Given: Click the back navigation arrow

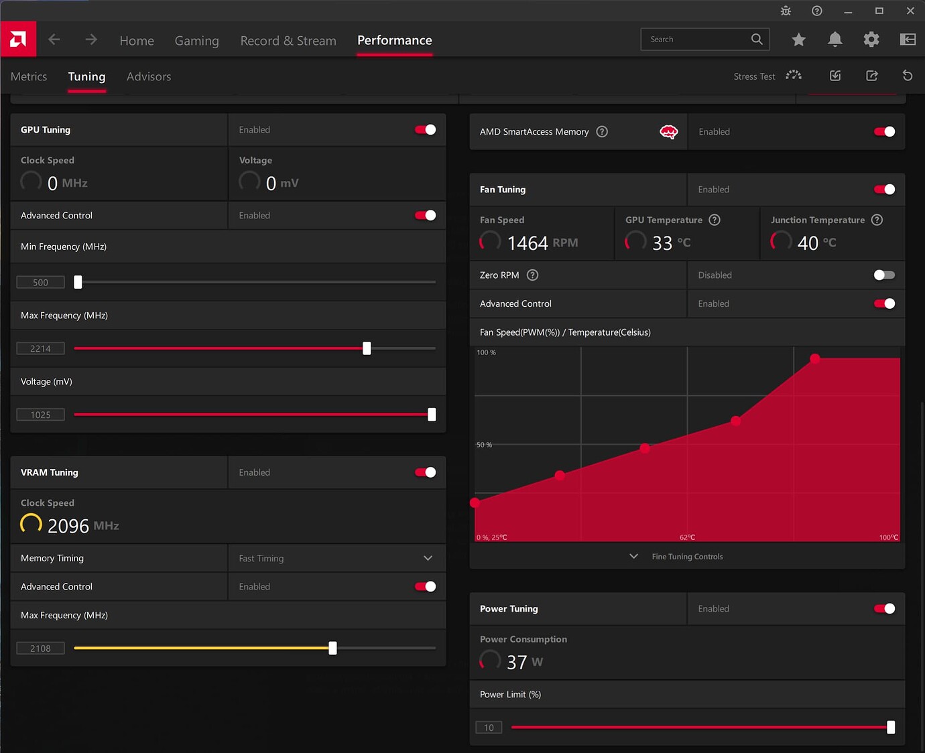Looking at the screenshot, I should [x=54, y=39].
